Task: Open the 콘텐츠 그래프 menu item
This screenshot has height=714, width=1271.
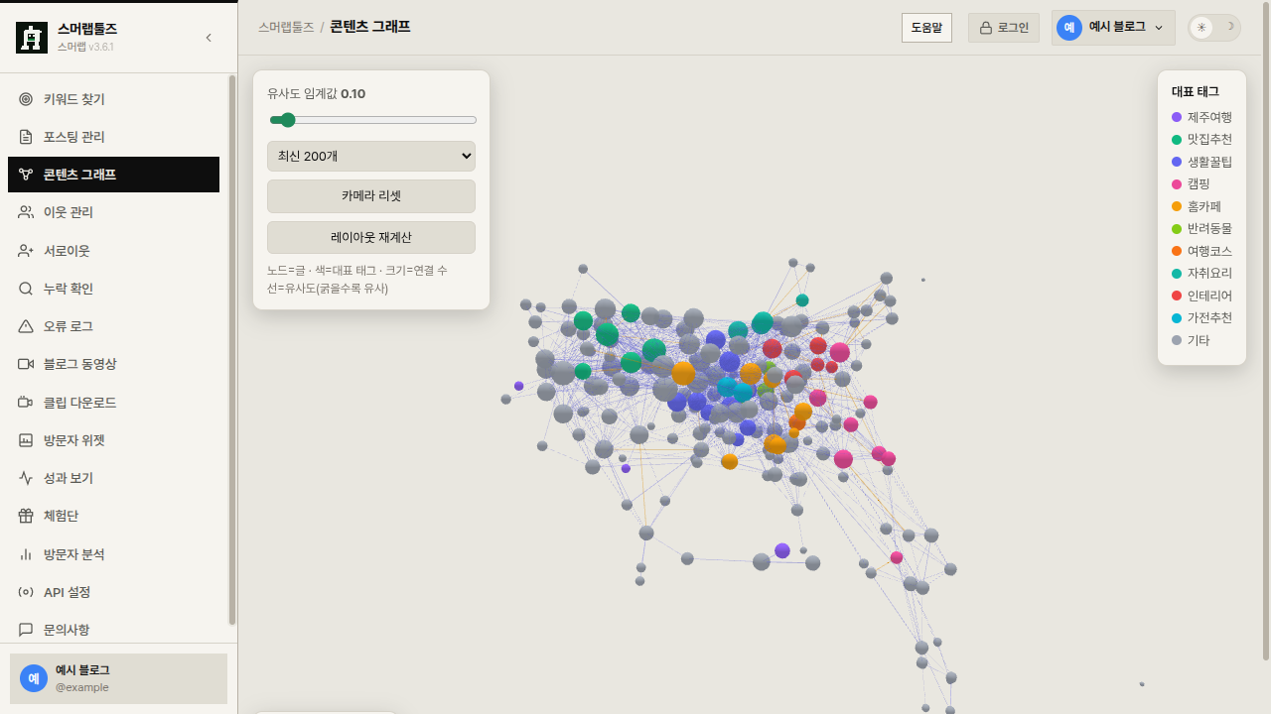Action: point(113,175)
